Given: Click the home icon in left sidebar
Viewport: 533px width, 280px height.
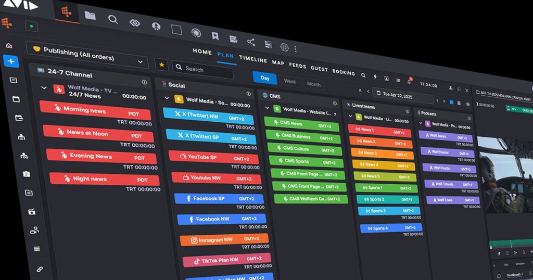Looking at the screenshot, I should [9, 45].
